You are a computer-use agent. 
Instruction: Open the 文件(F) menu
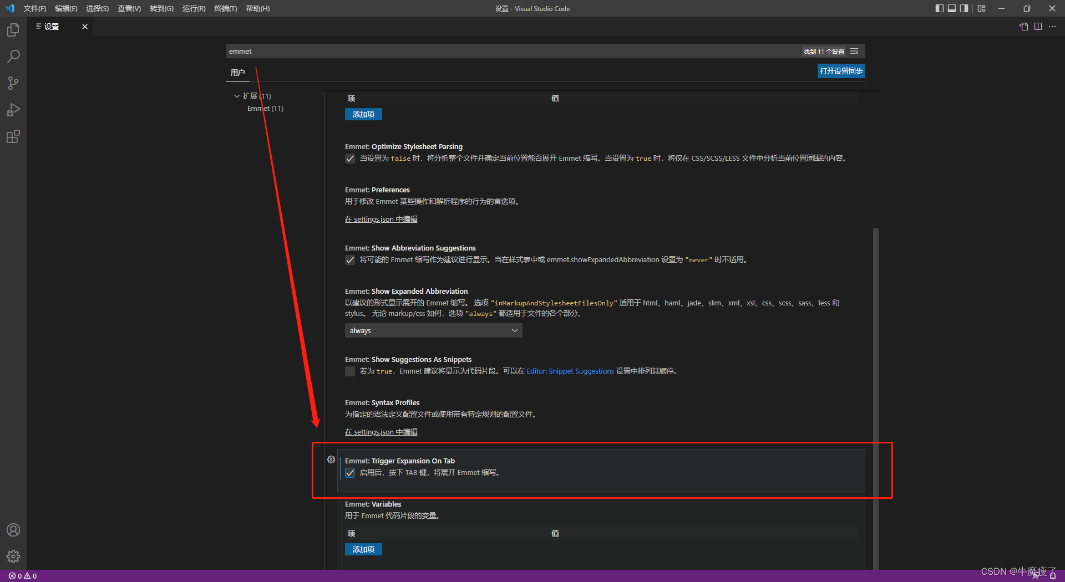[34, 8]
